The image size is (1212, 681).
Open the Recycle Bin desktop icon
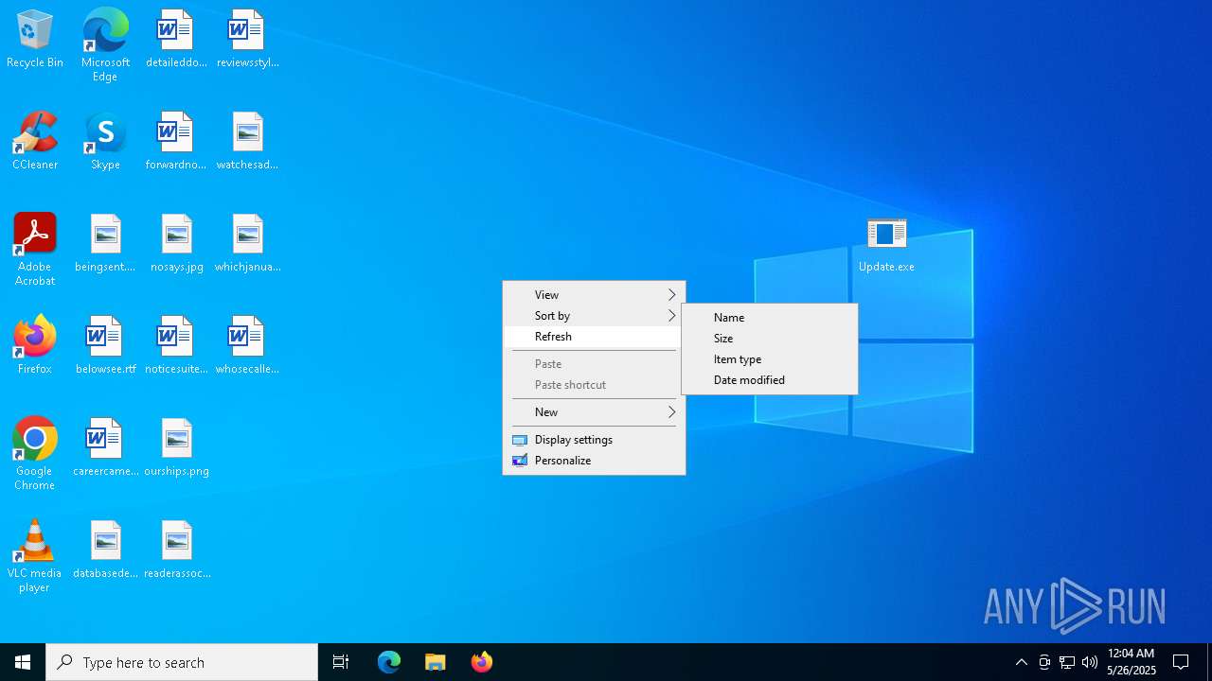tap(35, 40)
